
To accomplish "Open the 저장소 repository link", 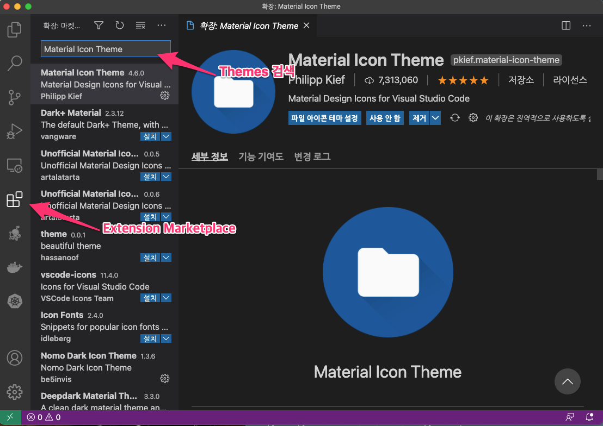I will pos(521,80).
